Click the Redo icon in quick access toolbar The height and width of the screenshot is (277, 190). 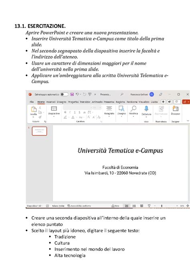(x=84, y=94)
